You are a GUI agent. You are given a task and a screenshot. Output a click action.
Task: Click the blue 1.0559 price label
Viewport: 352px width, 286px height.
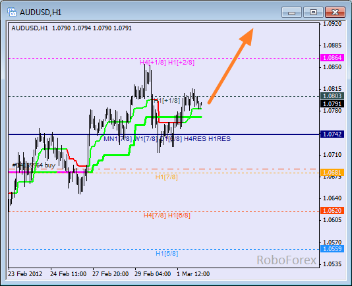point(332,248)
